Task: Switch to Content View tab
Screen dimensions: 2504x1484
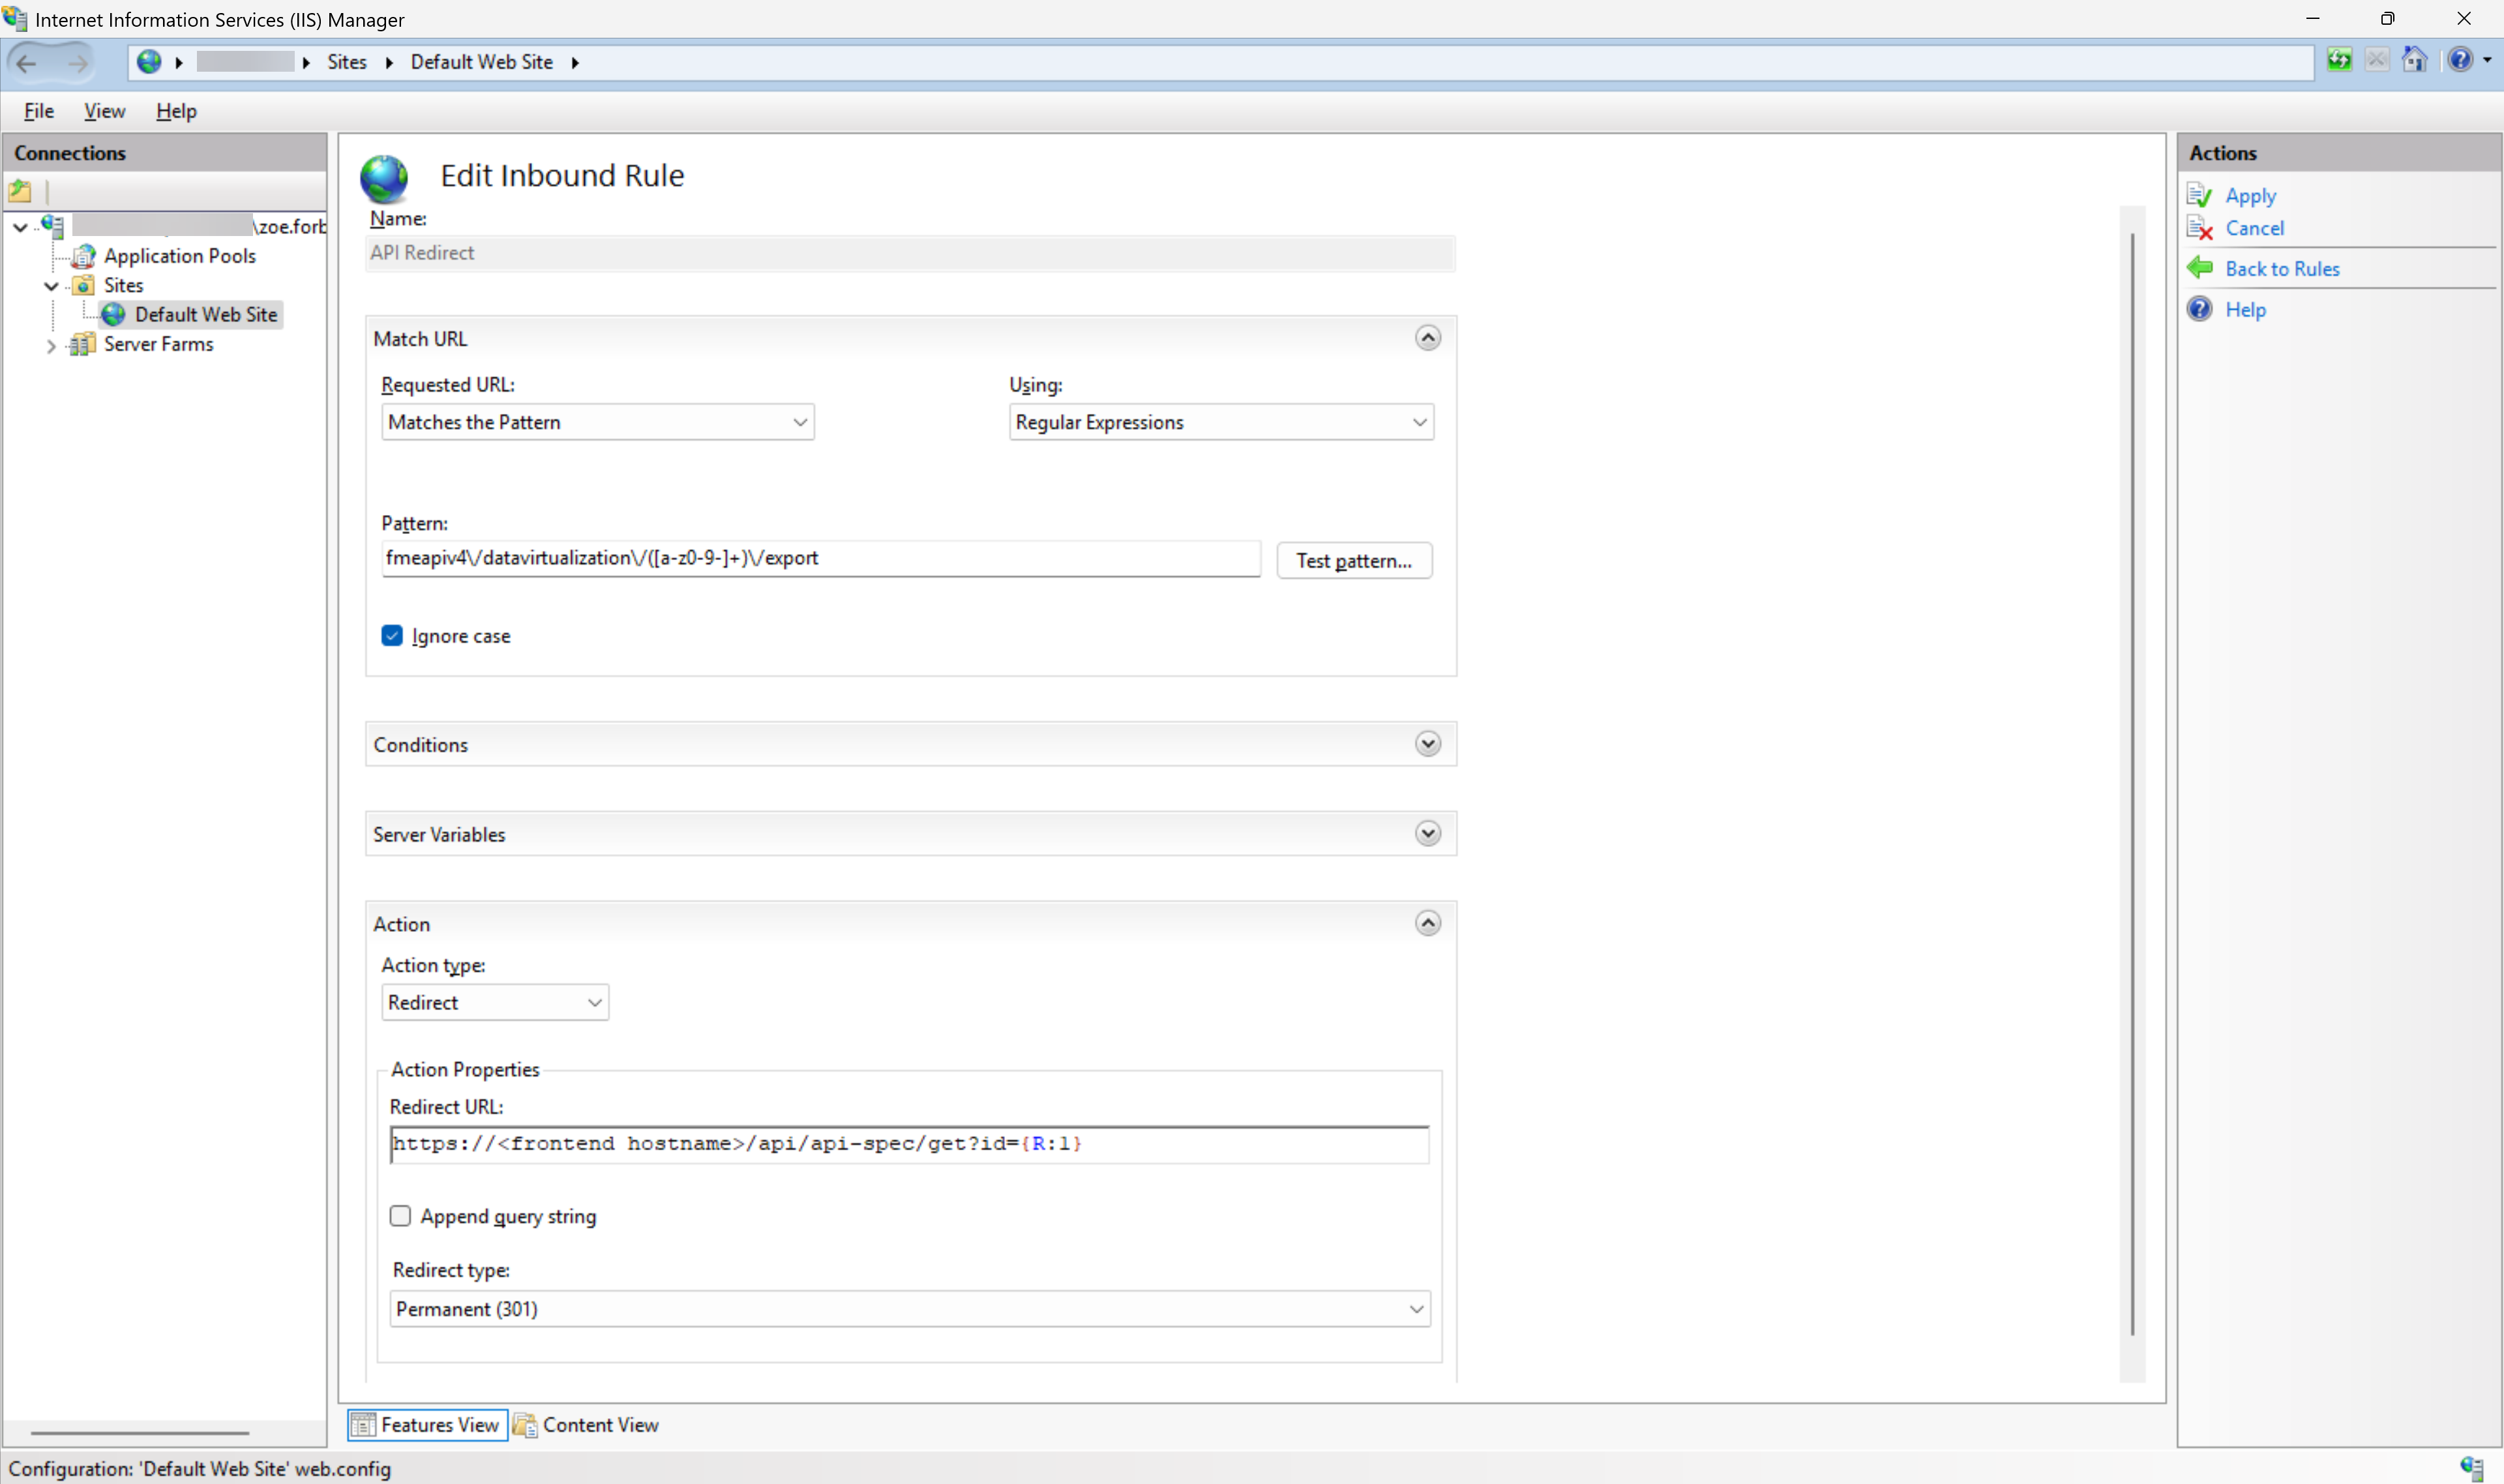Action: pos(586,1425)
